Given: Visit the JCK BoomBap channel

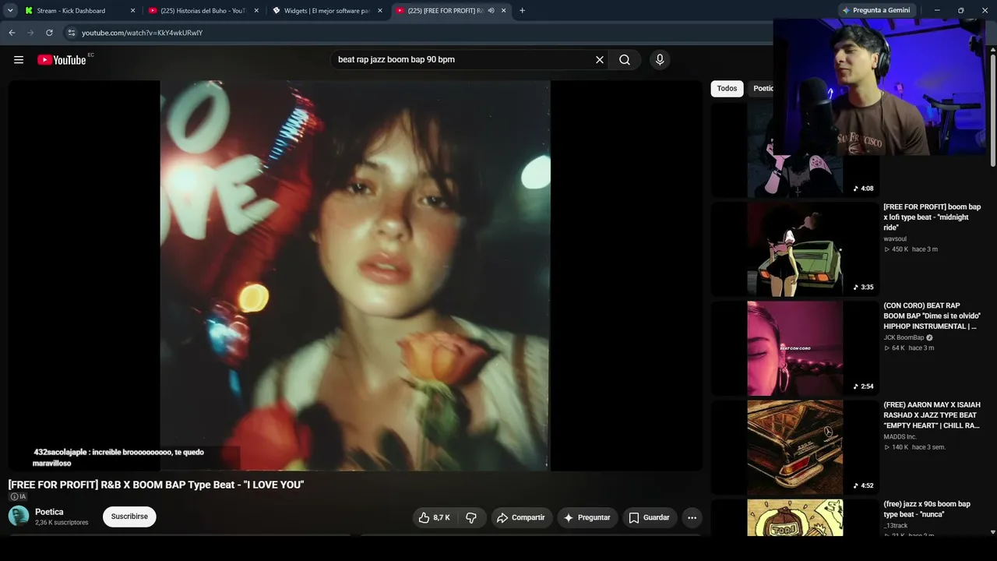Looking at the screenshot, I should pos(904,338).
